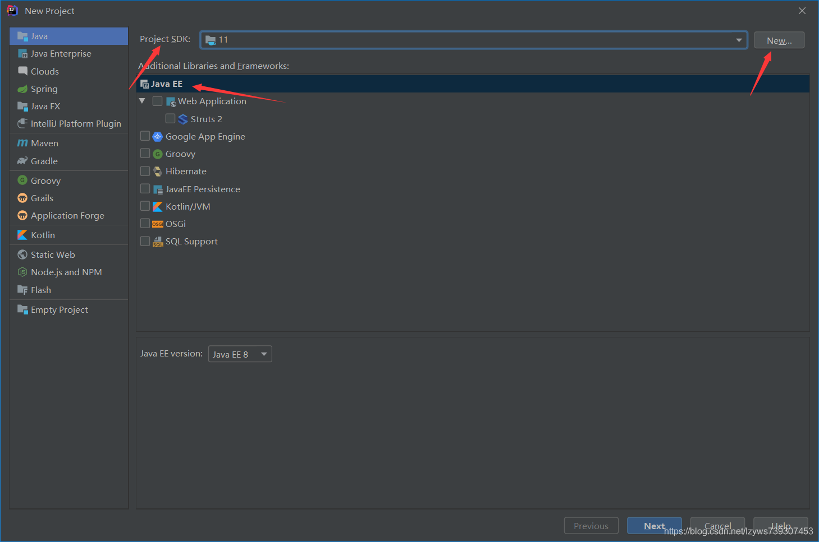Select the Spring icon in the sidebar

coord(22,89)
